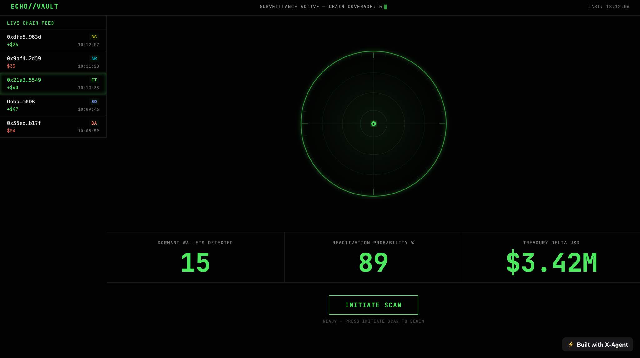Click the SO chain tag

pos(94,101)
